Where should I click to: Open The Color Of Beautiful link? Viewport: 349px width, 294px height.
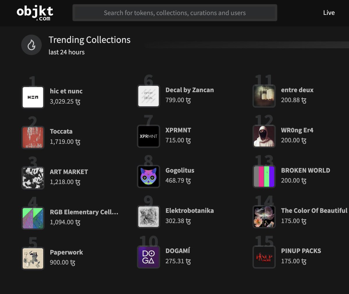pos(314,211)
